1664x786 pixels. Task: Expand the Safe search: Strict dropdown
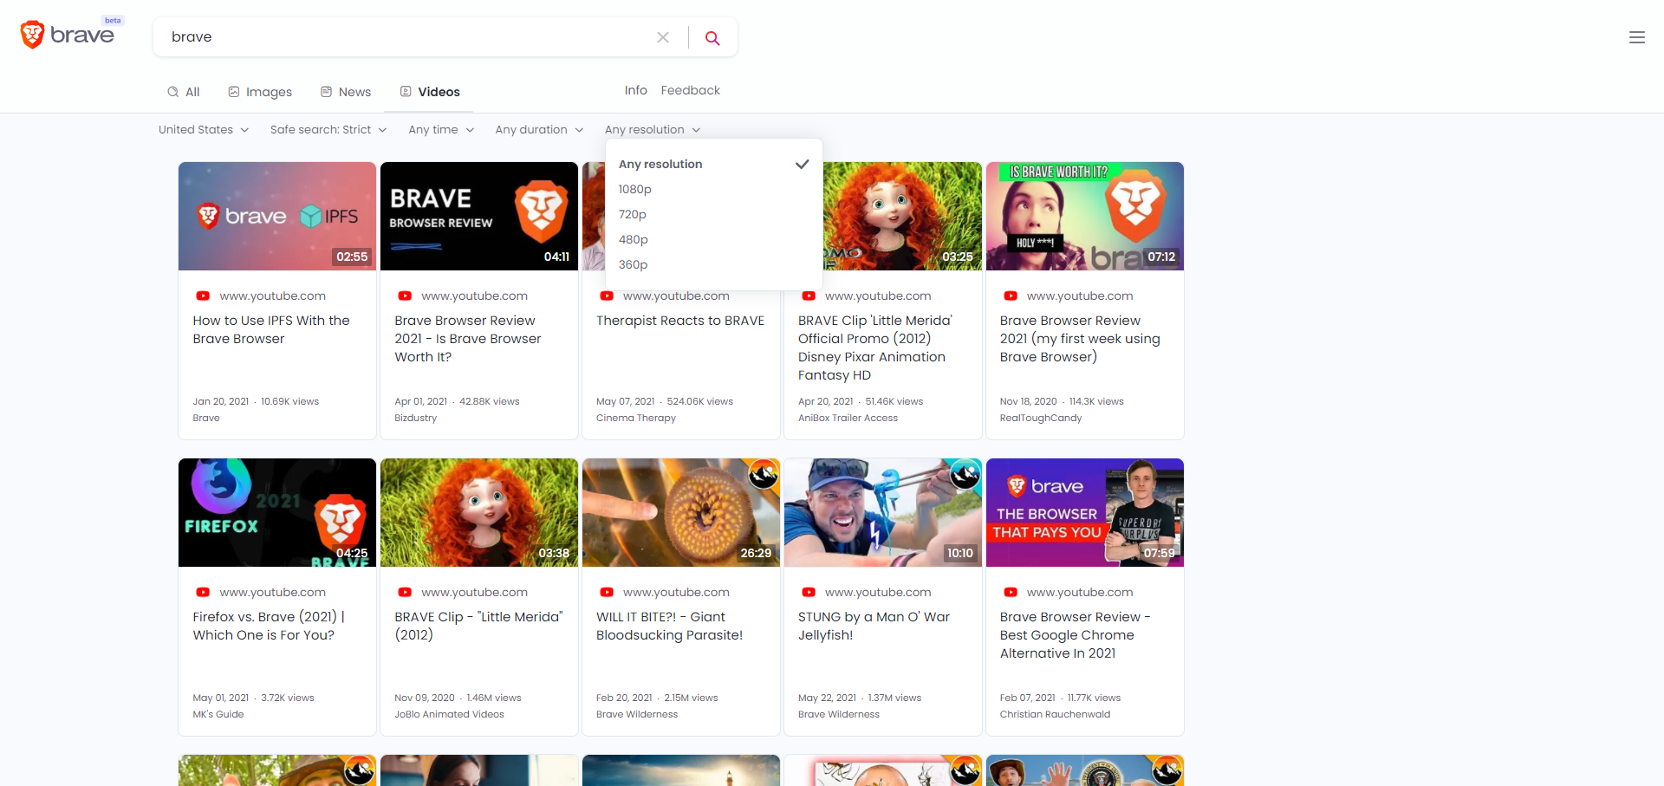(328, 130)
